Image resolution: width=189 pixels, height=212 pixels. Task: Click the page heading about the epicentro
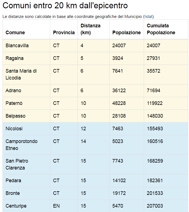[65, 6]
